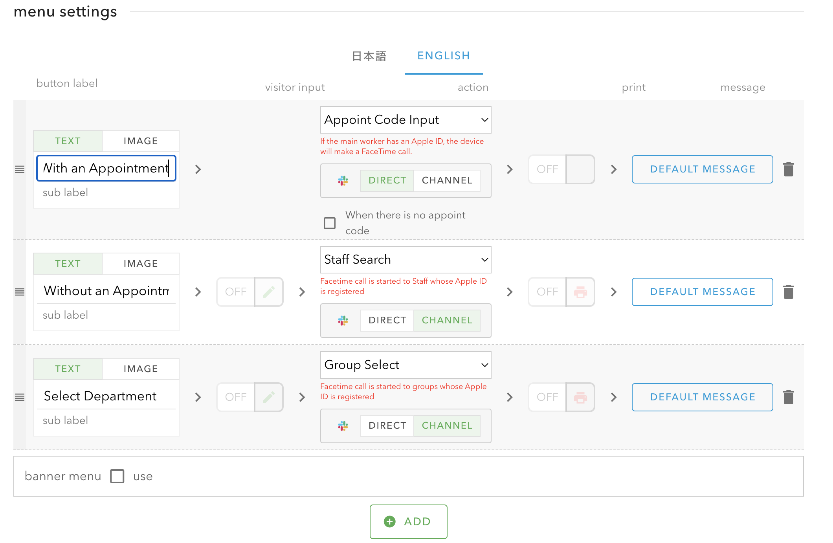Enable the banner menu use checkbox
This screenshot has width=833, height=543.
click(117, 476)
